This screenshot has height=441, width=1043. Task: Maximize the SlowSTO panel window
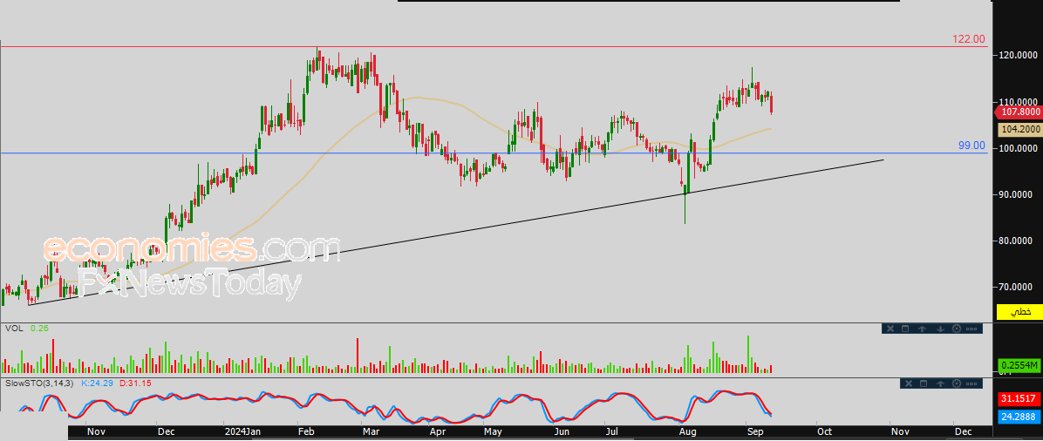coord(924,383)
